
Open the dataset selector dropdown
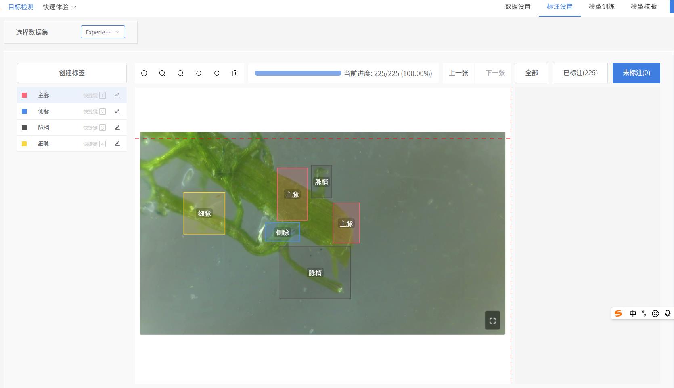103,32
